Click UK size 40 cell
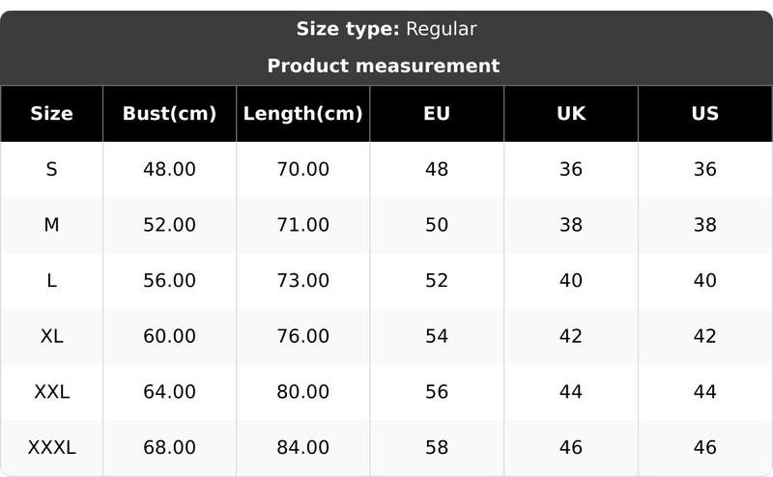 571,281
